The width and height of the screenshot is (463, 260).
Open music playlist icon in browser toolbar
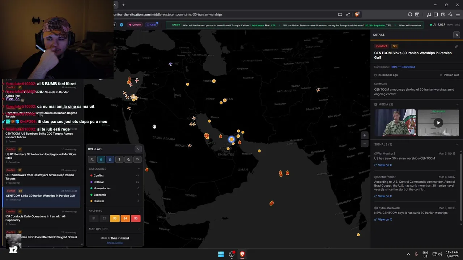click(429, 14)
